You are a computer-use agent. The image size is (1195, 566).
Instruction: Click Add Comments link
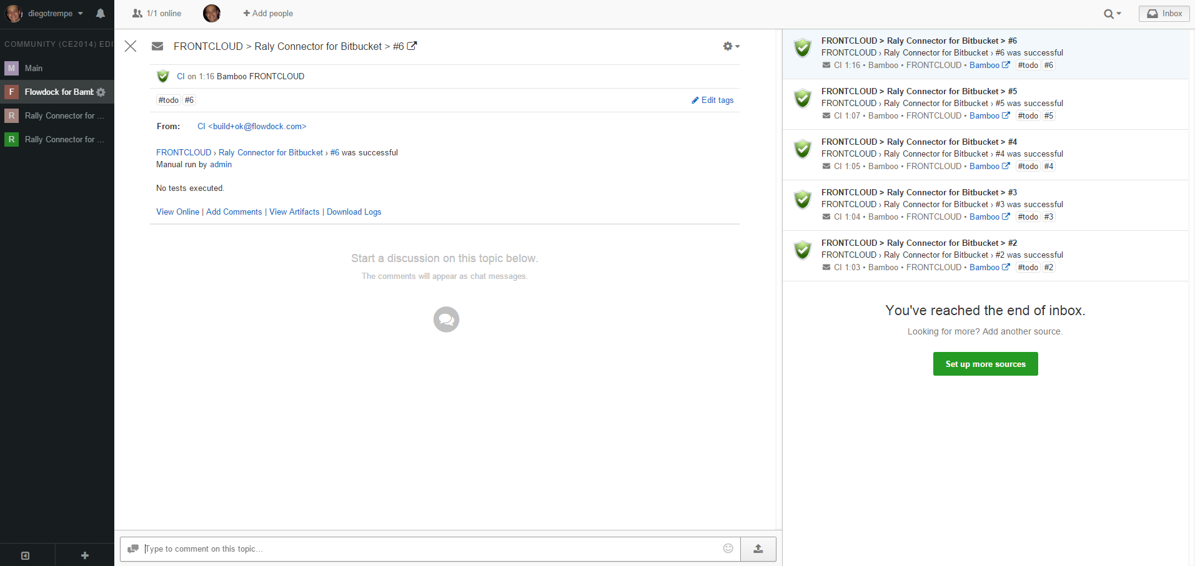[x=234, y=212]
